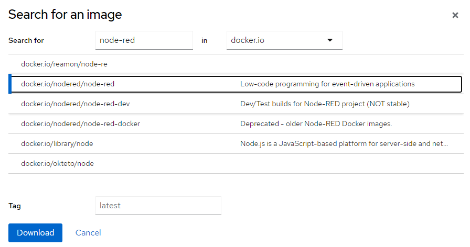Select docker.io/nodered/node-red image row
The image size is (470, 247).
(68, 84)
